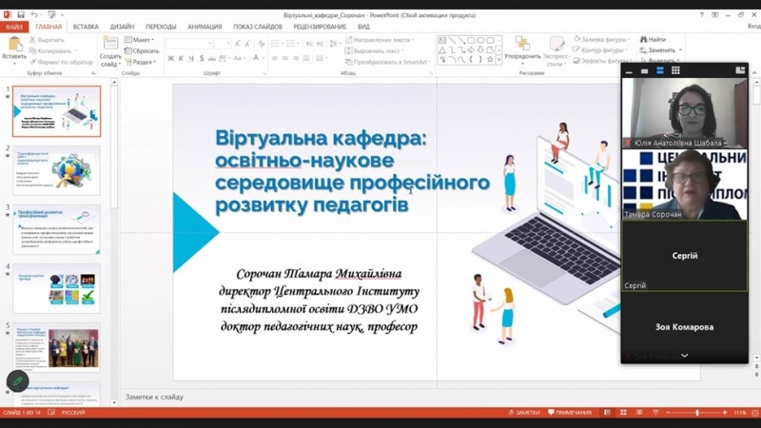
Task: Click the Сбросить reset button
Action: pos(144,50)
